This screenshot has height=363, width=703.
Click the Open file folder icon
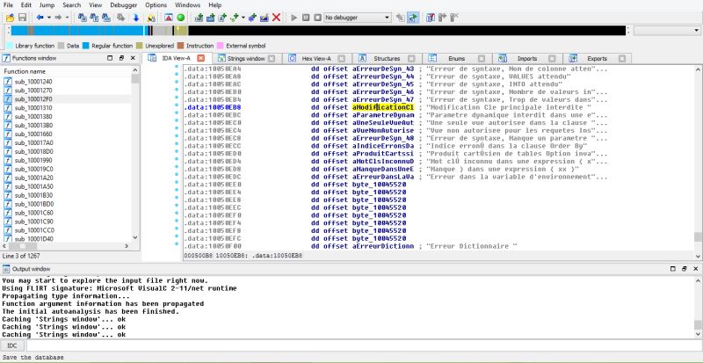pyautogui.click(x=10, y=18)
